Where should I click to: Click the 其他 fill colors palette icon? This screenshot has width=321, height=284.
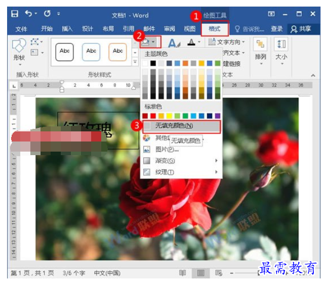click(147, 138)
